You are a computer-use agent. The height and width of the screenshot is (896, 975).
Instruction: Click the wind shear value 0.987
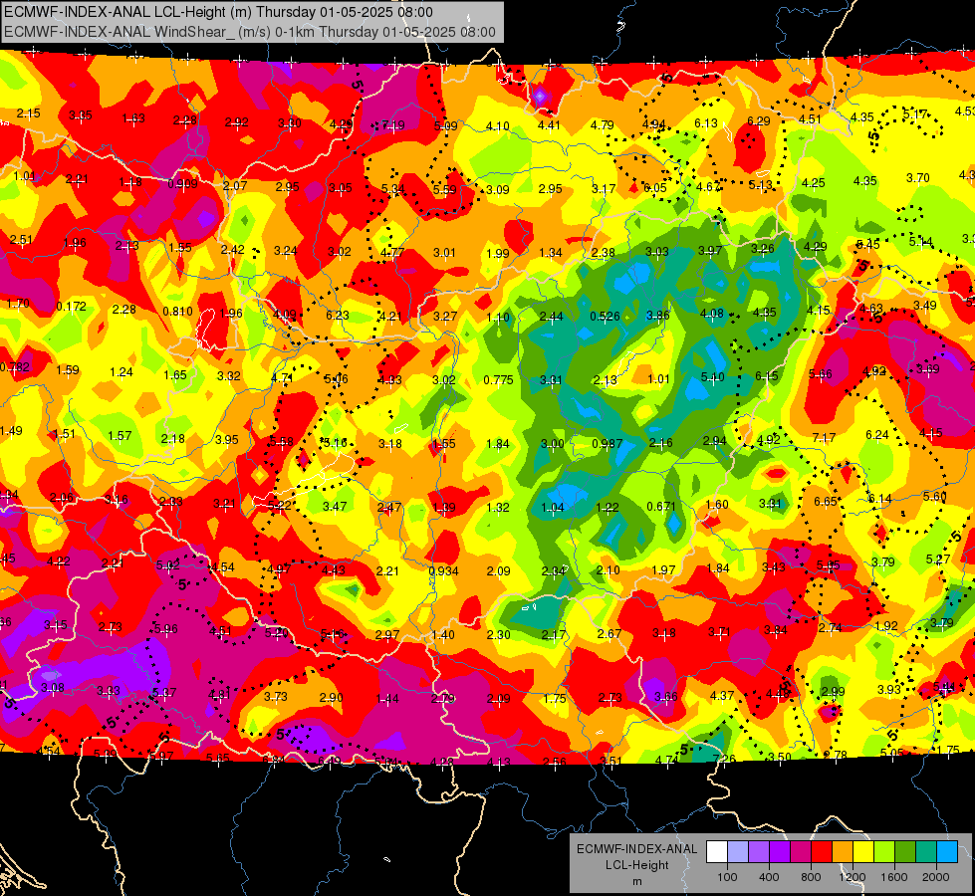click(607, 443)
